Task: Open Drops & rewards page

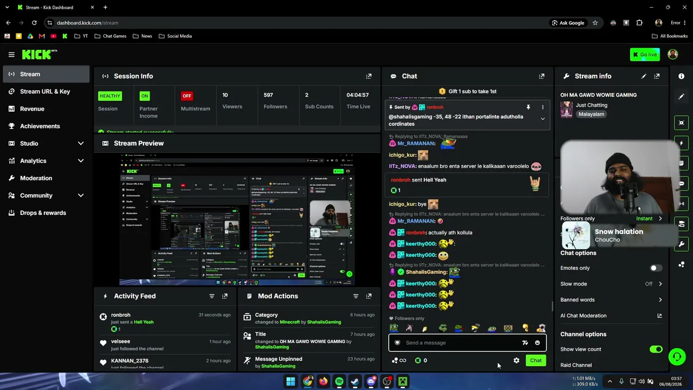Action: point(46,213)
